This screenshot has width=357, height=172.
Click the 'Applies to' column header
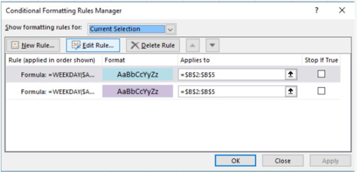click(195, 60)
